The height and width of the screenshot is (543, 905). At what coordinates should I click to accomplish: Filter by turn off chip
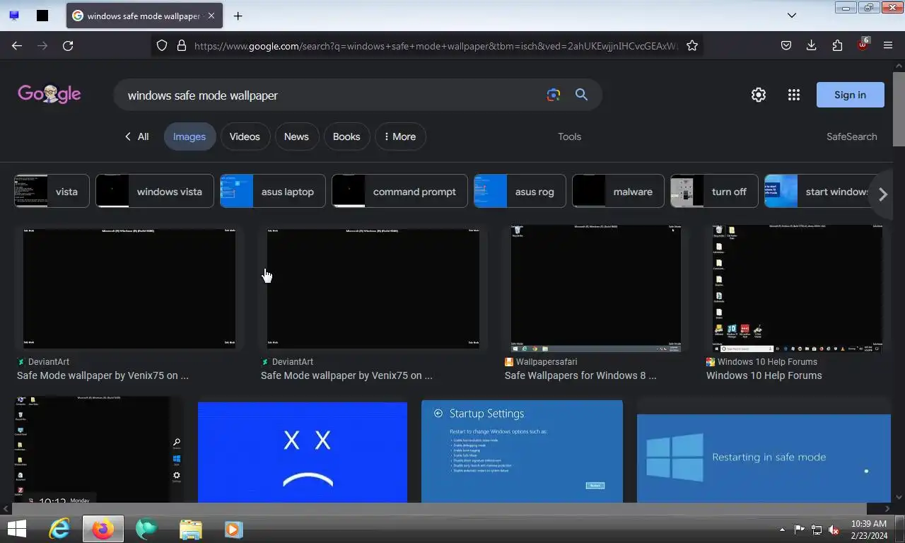coord(714,192)
